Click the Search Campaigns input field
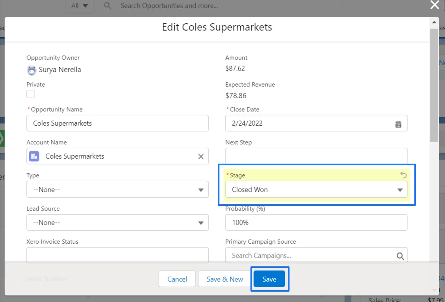 coord(316,255)
